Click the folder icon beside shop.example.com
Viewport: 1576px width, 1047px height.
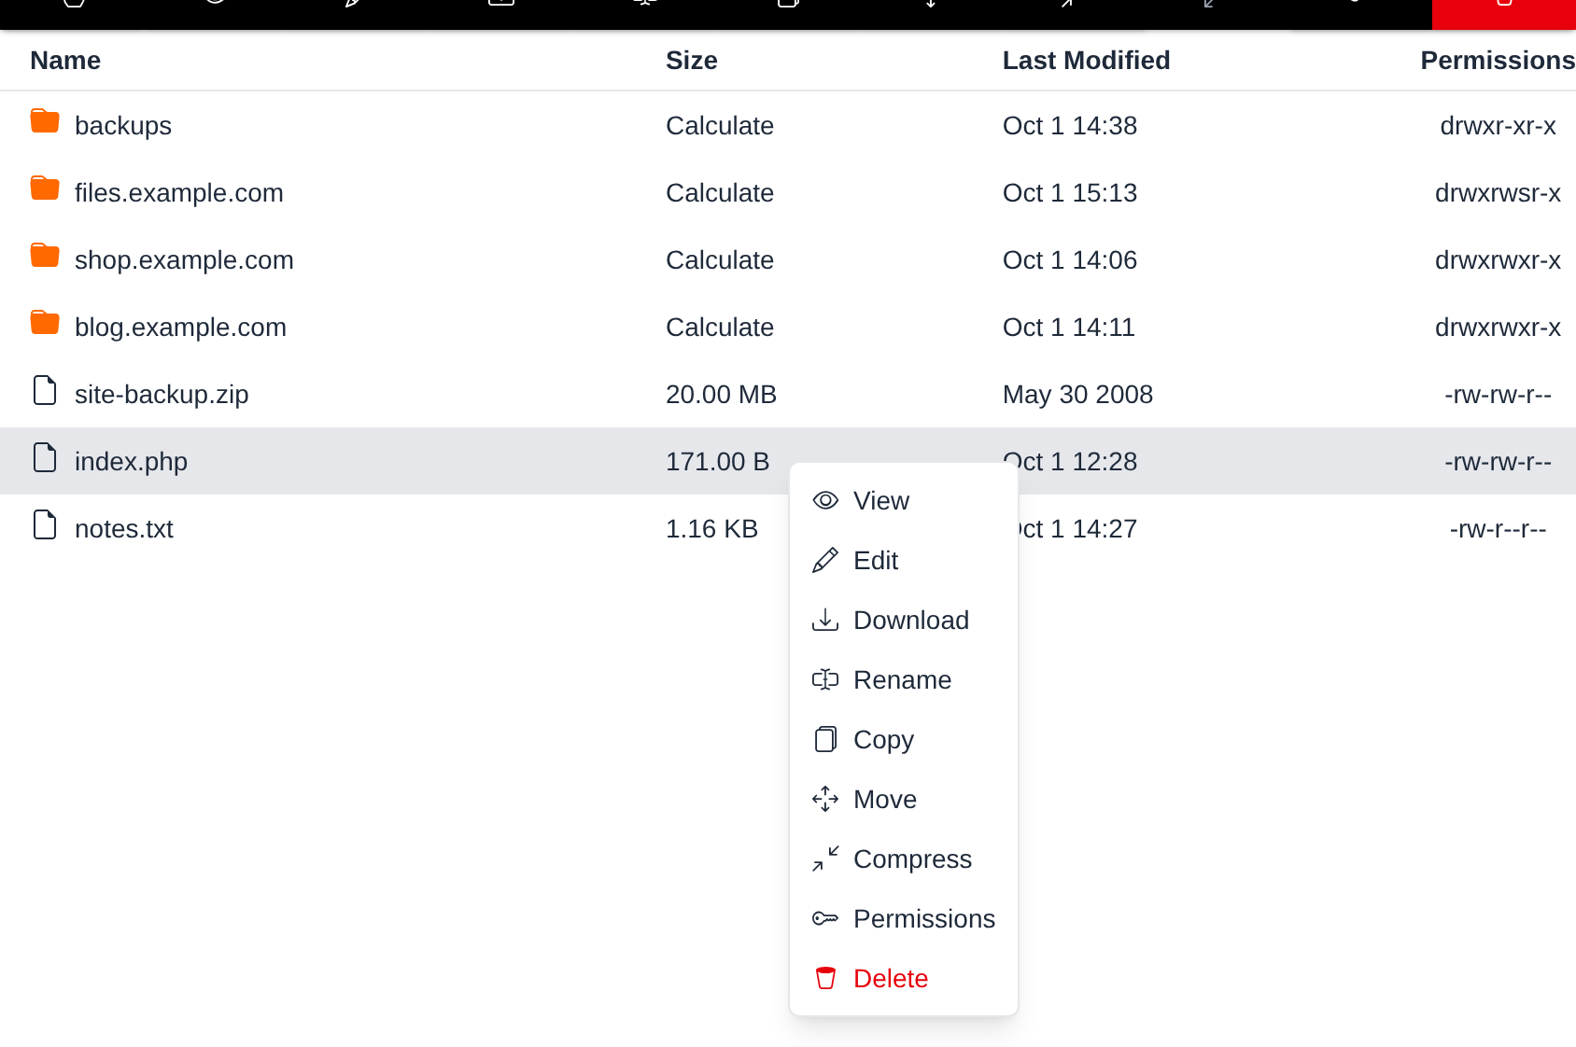pyautogui.click(x=45, y=256)
